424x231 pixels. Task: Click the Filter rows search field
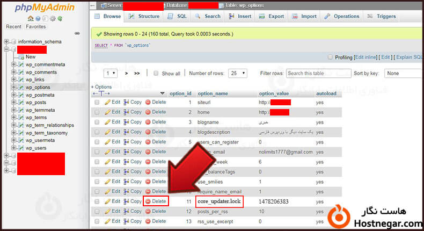tap(317, 73)
